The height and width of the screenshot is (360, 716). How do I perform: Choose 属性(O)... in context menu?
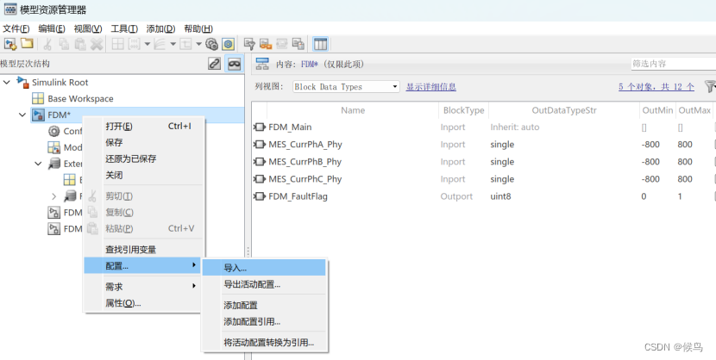click(x=144, y=303)
